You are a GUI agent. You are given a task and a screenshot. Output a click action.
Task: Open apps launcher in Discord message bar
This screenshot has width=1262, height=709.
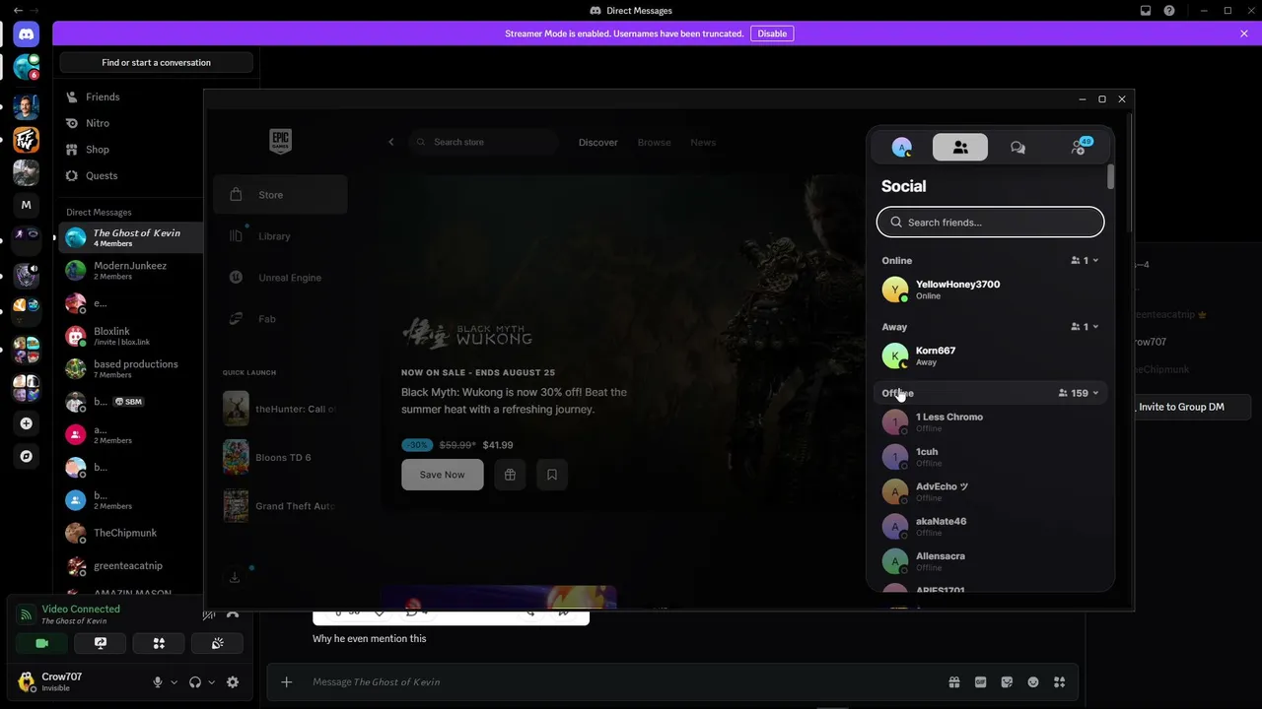1060,681
